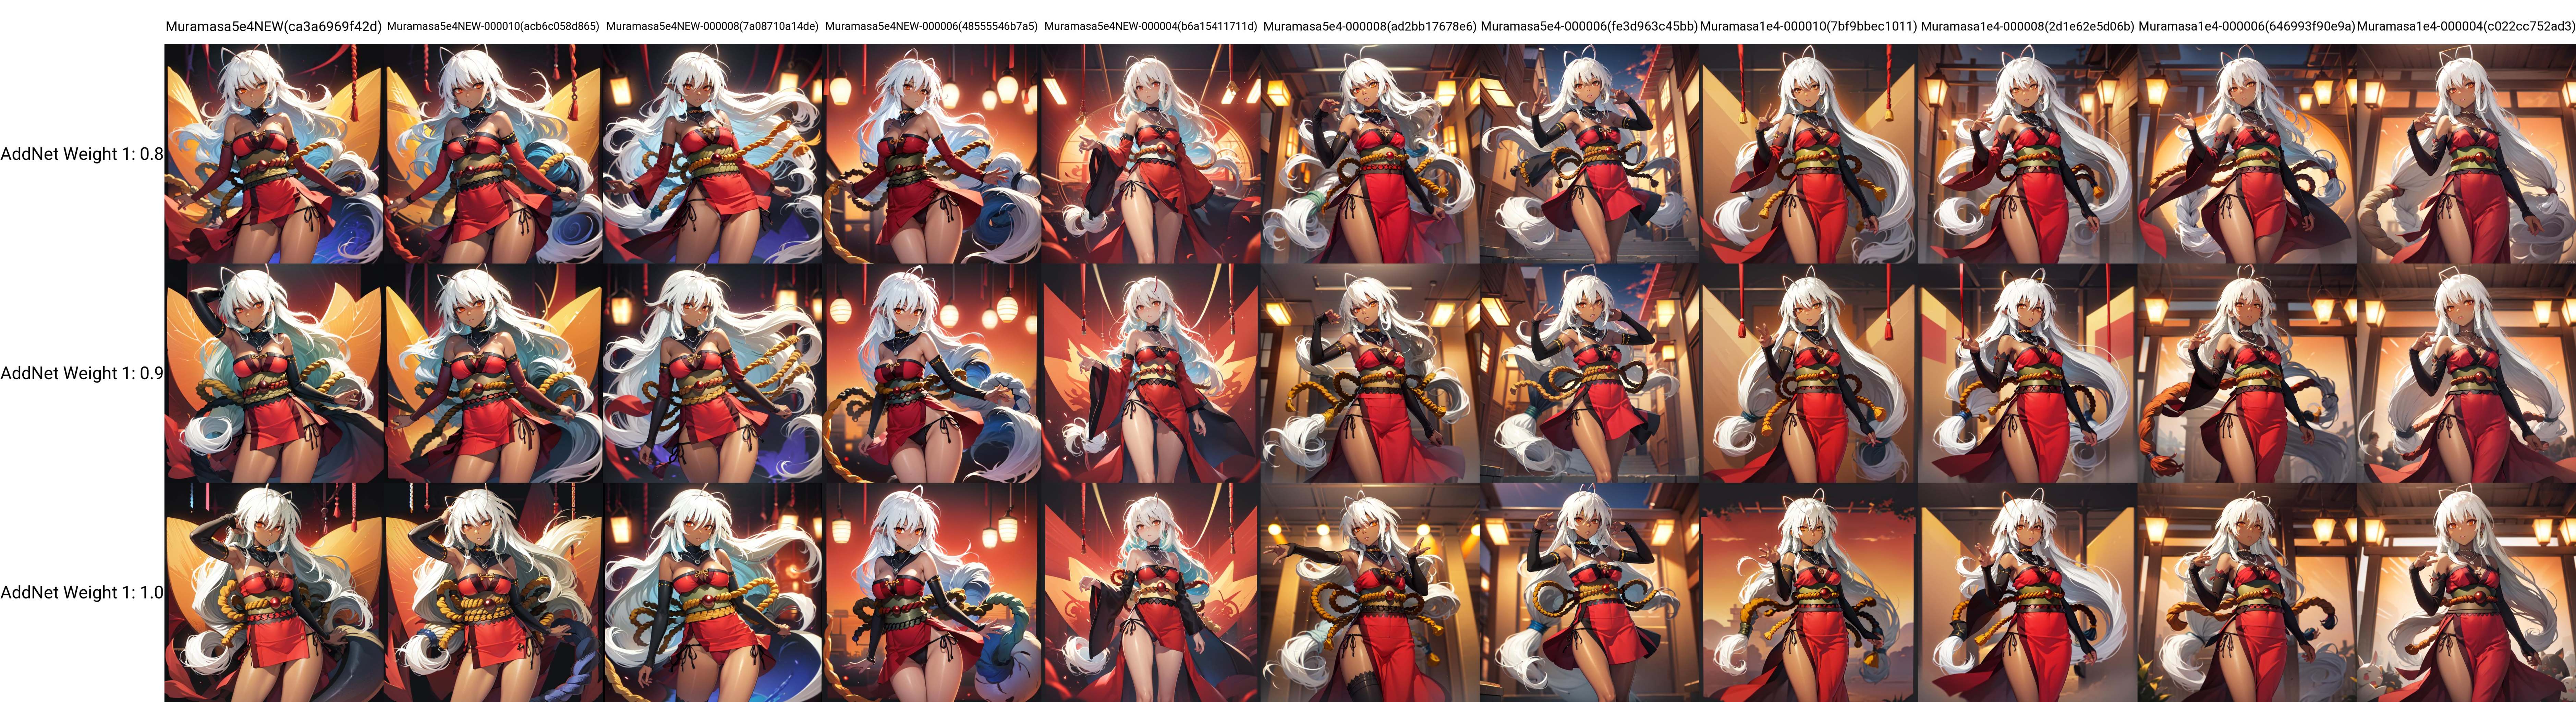This screenshot has height=702, width=2576.
Task: View the Muramasa5e4NEW-000008 image at weight 0.9
Action: coord(712,373)
